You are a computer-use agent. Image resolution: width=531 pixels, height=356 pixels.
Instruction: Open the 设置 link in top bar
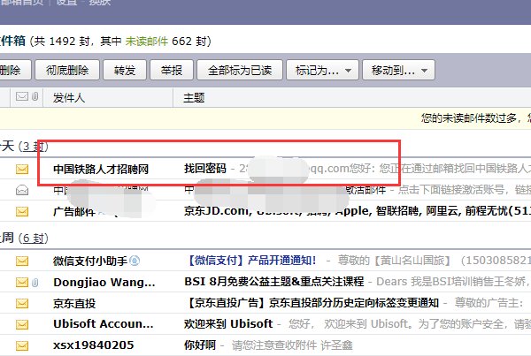tap(66, 2)
